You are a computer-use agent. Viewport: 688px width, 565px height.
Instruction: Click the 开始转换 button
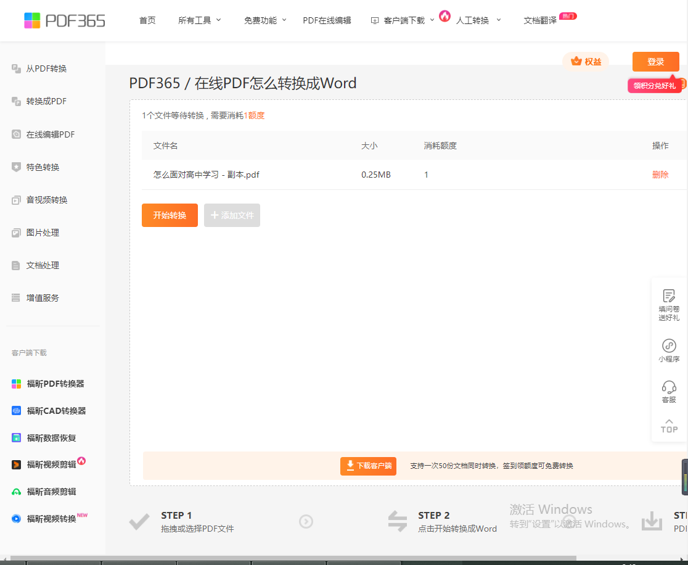(170, 215)
